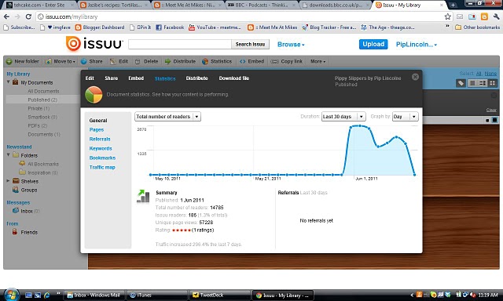Viewport: 503px width, 301px height.
Task: Open Pages statistics link
Action: click(97, 129)
